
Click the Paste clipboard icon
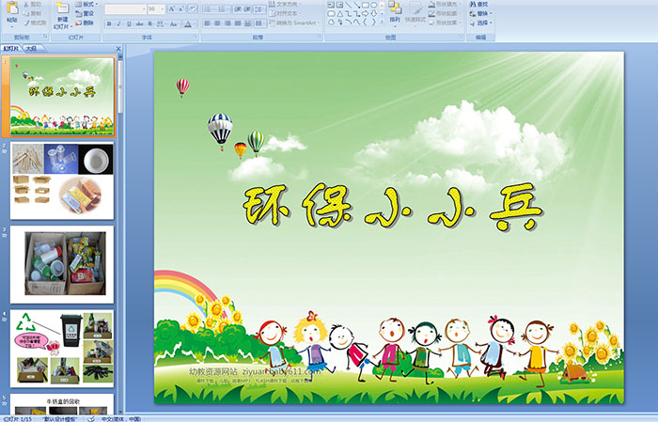[12, 8]
